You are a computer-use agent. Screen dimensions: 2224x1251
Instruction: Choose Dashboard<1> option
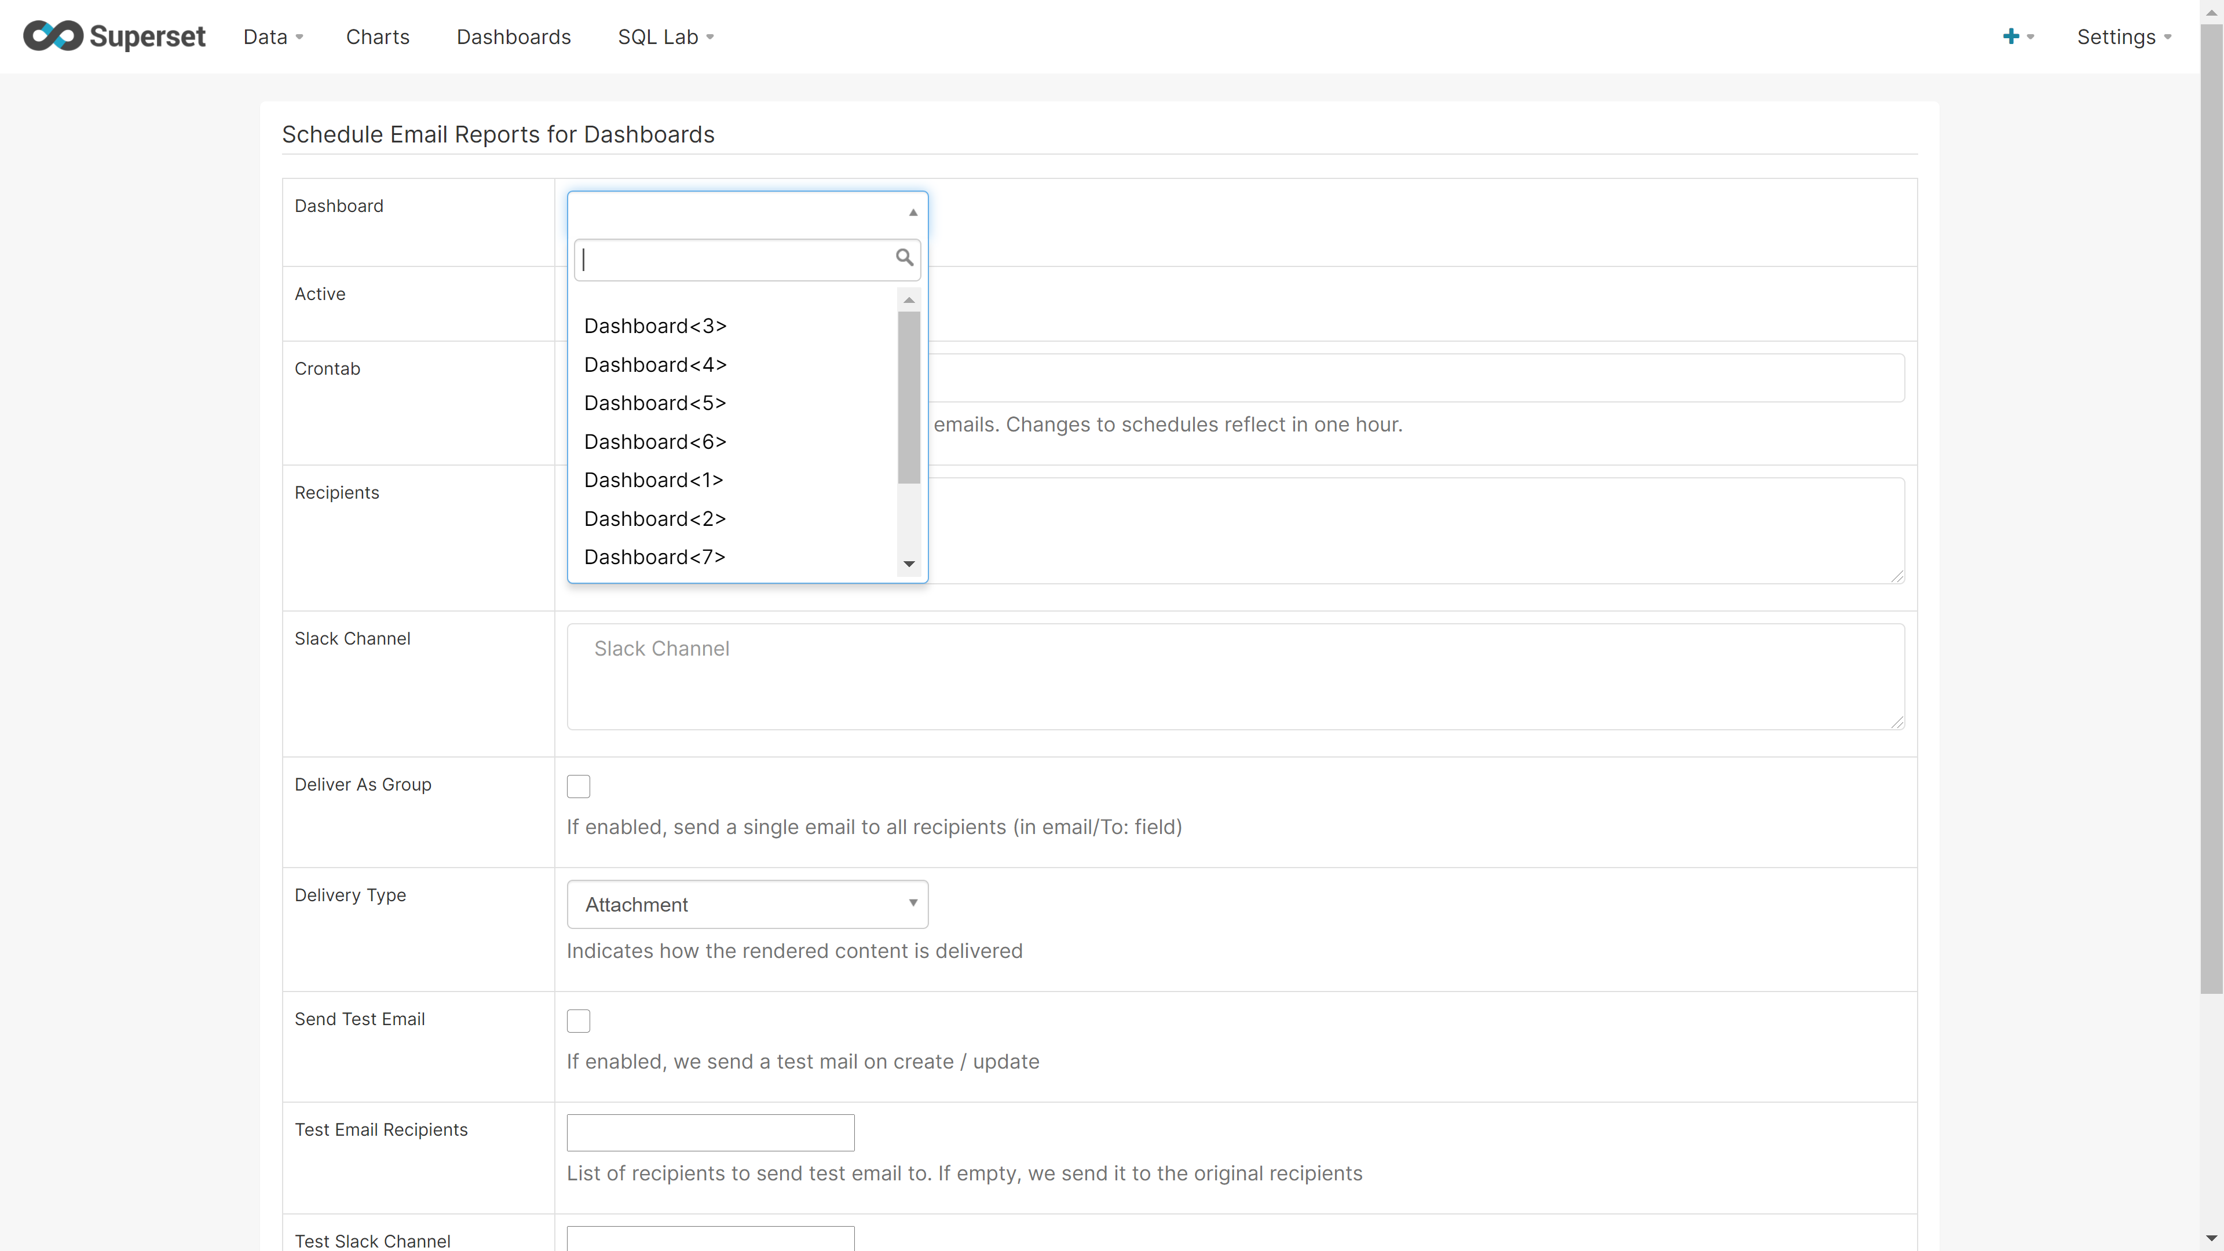(x=653, y=480)
